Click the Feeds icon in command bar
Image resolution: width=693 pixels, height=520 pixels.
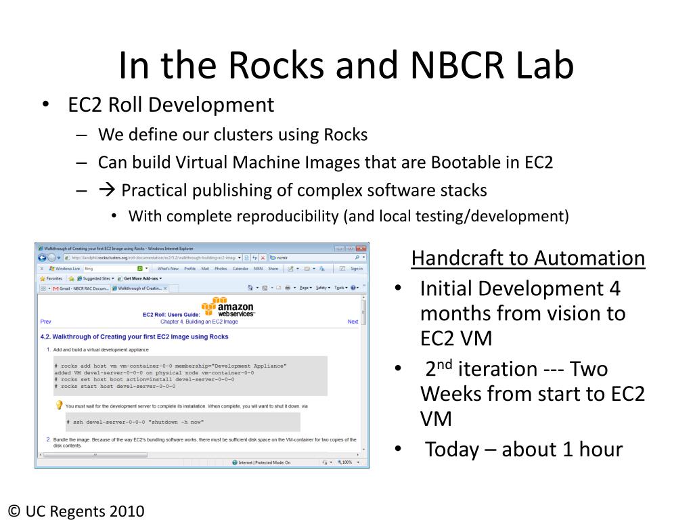pos(265,288)
